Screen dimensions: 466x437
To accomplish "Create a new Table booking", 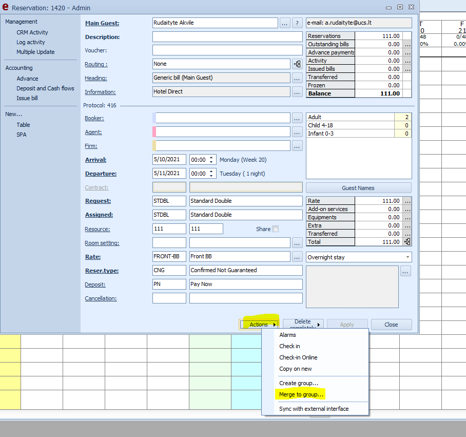I will [23, 125].
